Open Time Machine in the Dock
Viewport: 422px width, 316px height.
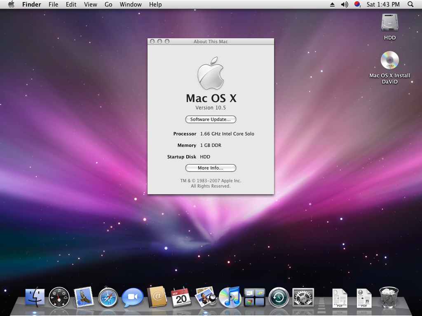(x=279, y=297)
